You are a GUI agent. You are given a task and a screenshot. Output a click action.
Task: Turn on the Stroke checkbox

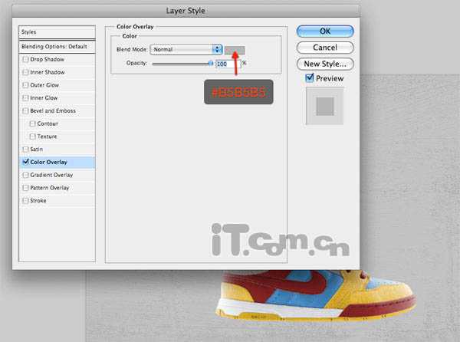(x=26, y=201)
